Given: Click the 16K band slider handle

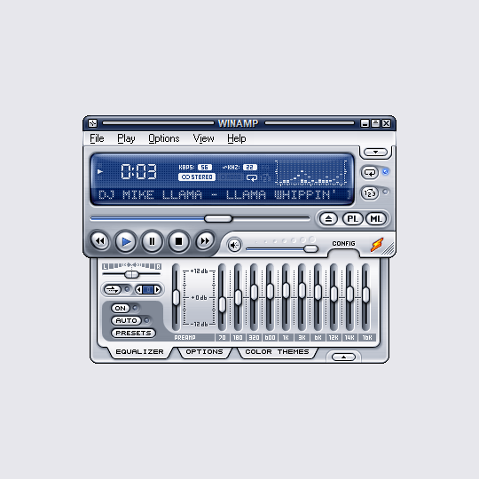Looking at the screenshot, I should tap(365, 294).
